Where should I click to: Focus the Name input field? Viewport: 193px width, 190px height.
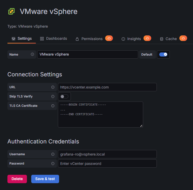(x=88, y=54)
